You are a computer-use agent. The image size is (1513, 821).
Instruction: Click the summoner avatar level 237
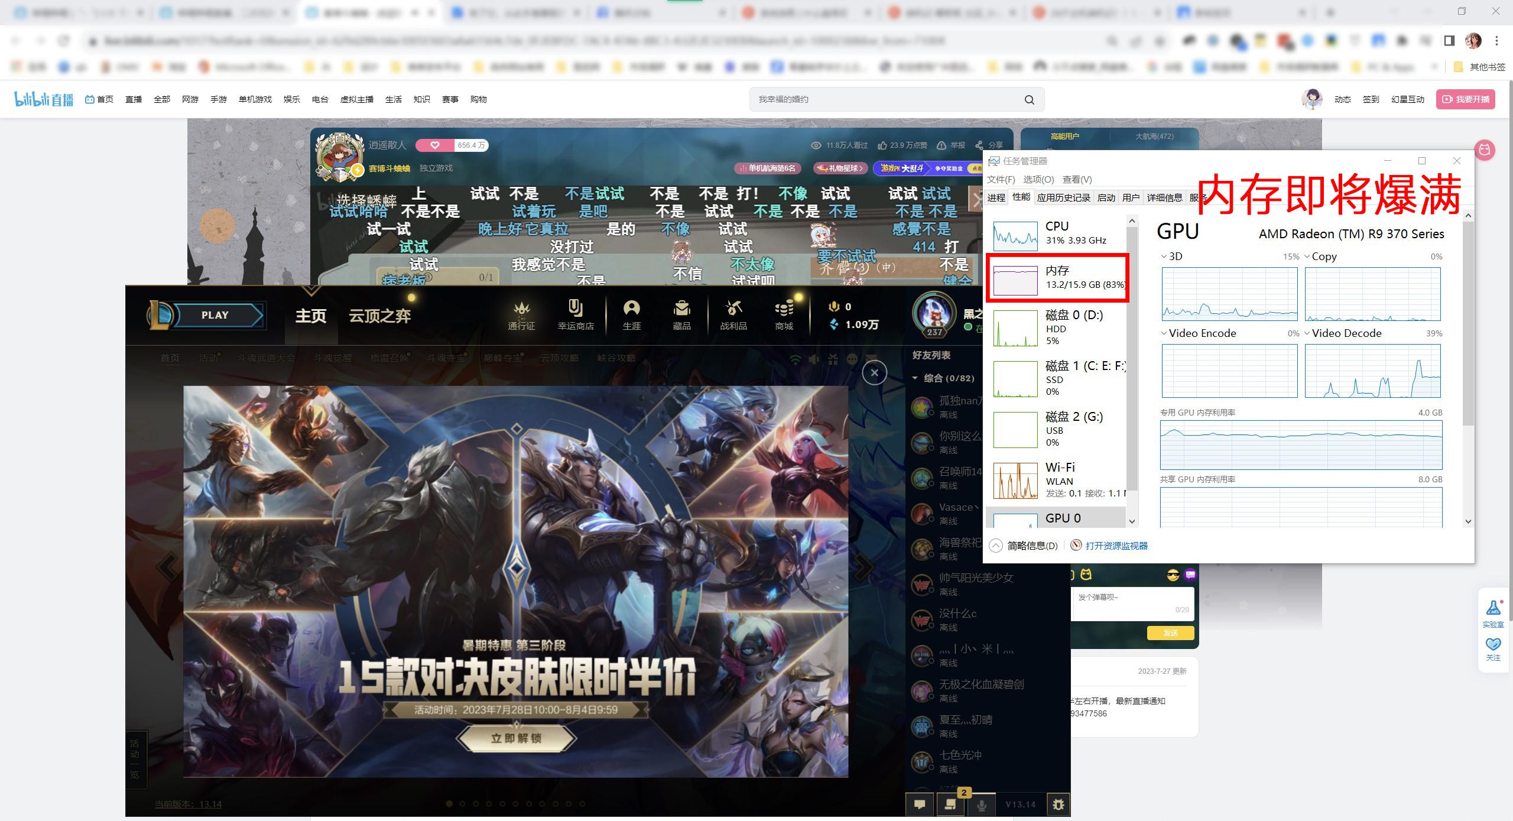(934, 314)
